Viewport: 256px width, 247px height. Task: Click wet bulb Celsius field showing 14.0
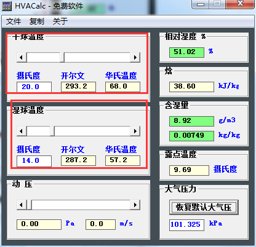(34, 160)
